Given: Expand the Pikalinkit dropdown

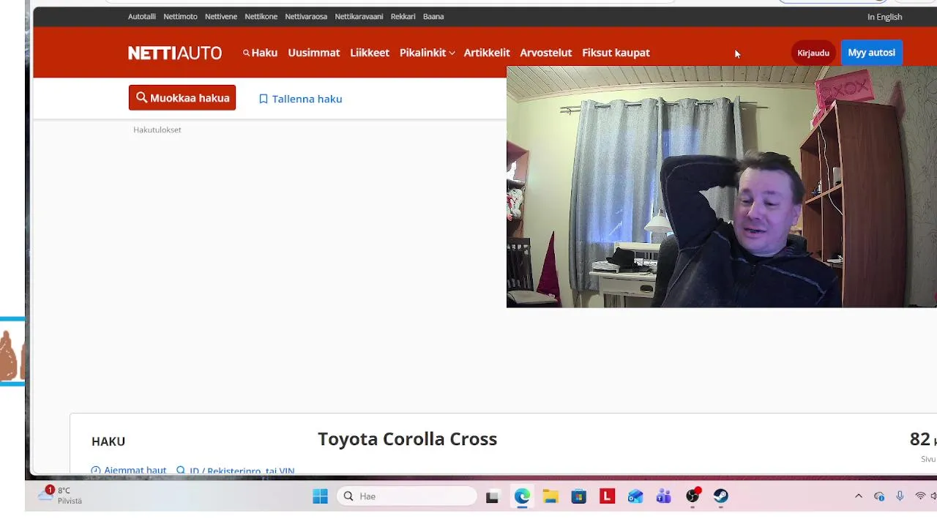Looking at the screenshot, I should 427,53.
